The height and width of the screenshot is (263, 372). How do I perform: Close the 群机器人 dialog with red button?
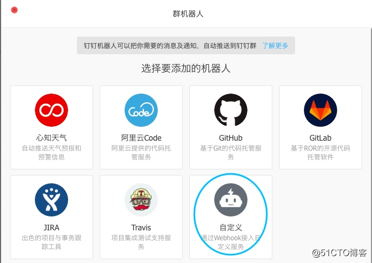click(x=14, y=10)
